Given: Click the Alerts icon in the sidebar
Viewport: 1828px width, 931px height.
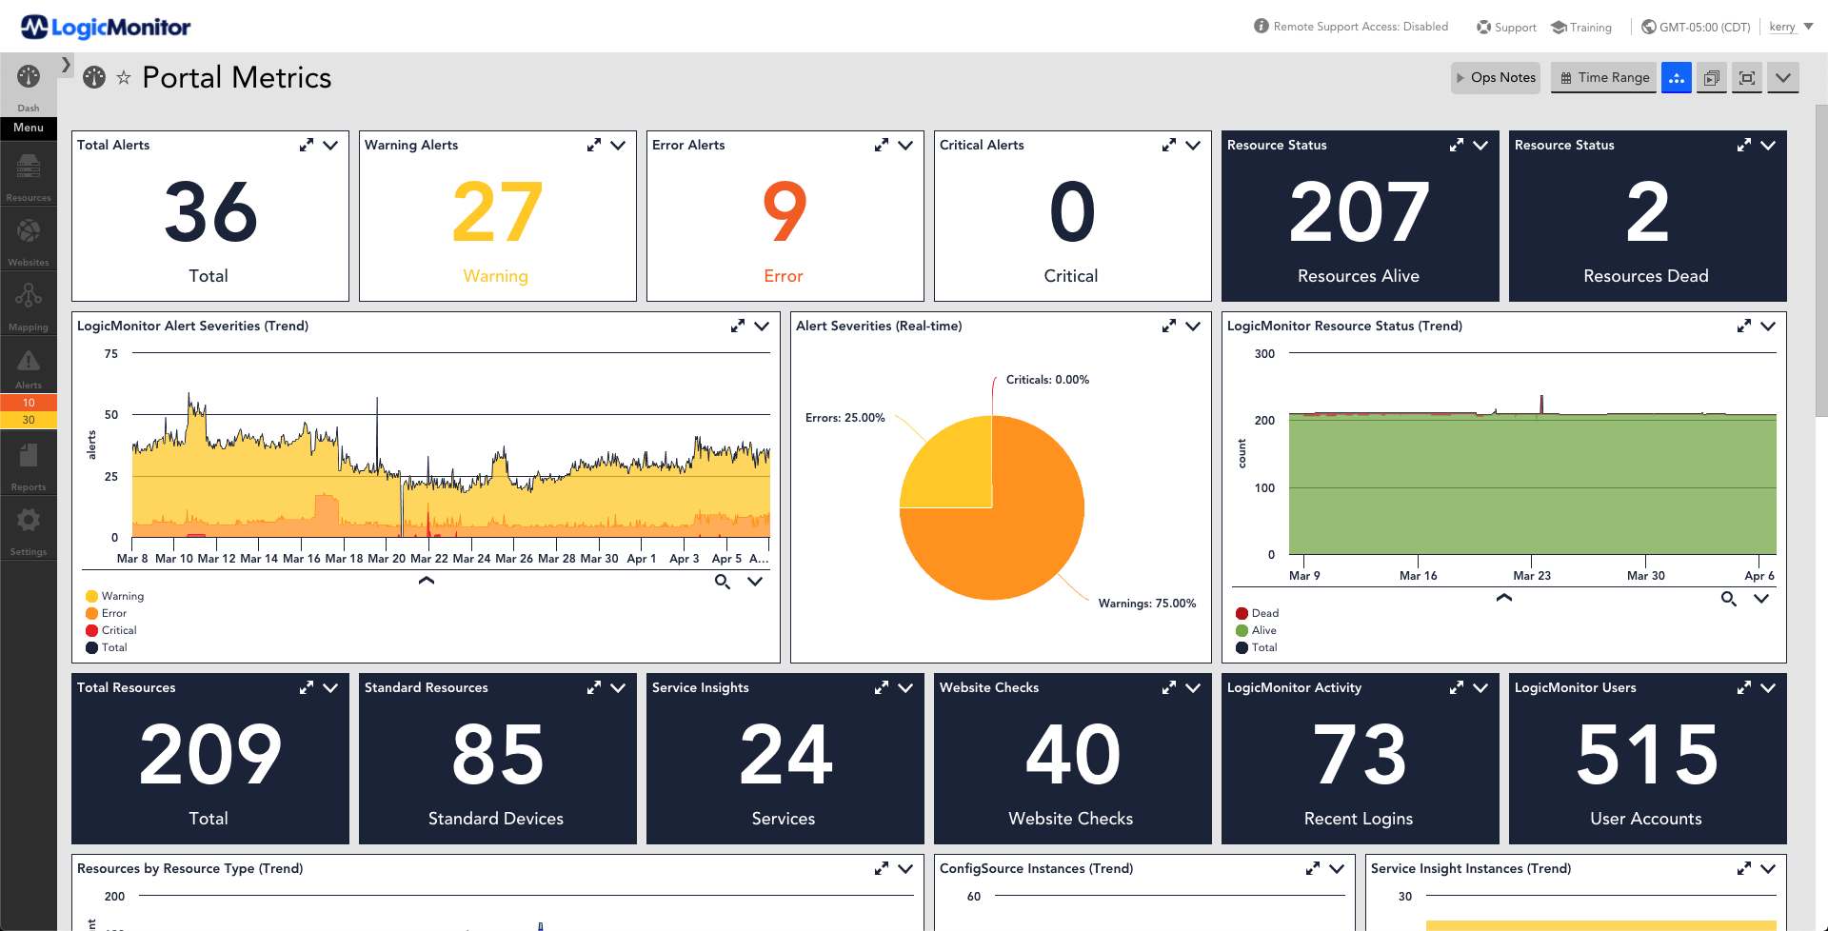Looking at the screenshot, I should point(28,365).
